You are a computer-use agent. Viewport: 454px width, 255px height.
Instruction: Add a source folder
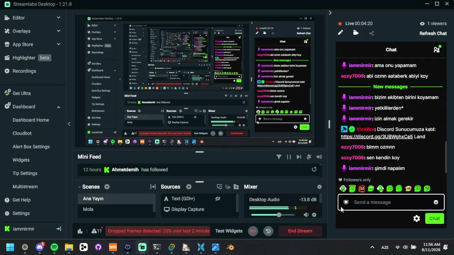236,187
